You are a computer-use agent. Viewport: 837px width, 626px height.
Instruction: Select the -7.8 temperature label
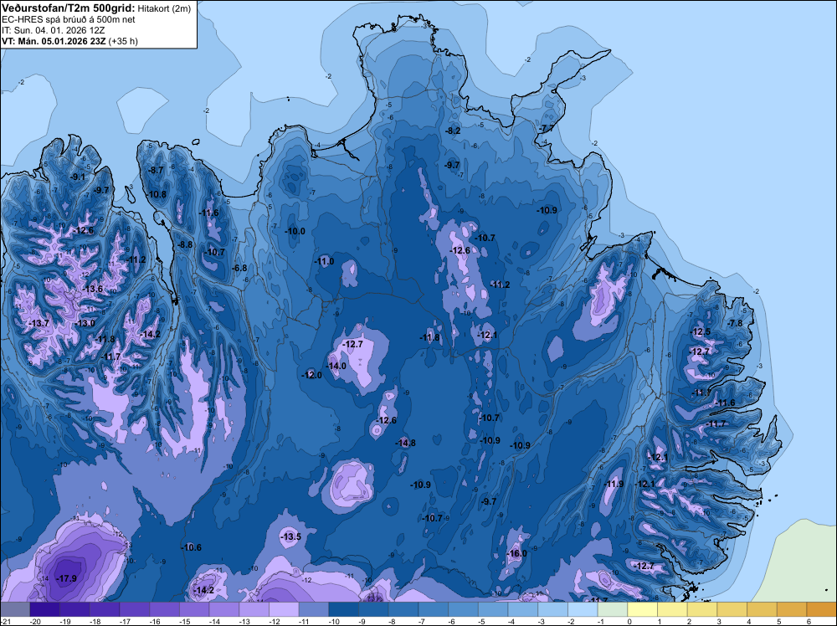point(735,323)
